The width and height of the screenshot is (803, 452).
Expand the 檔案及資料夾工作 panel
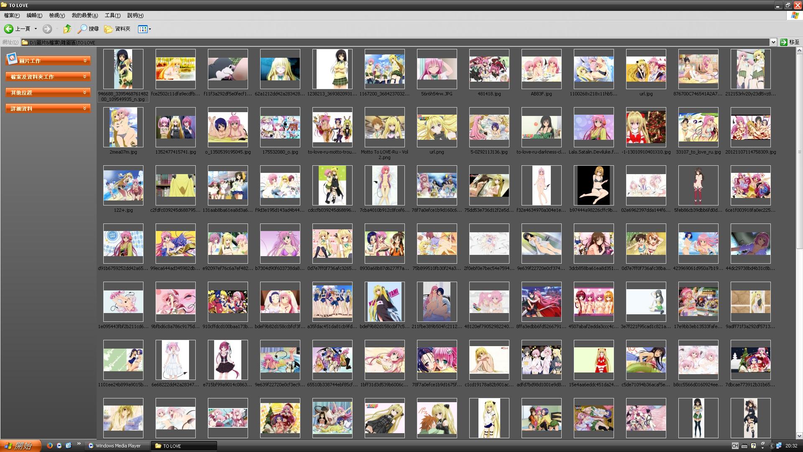coord(48,77)
